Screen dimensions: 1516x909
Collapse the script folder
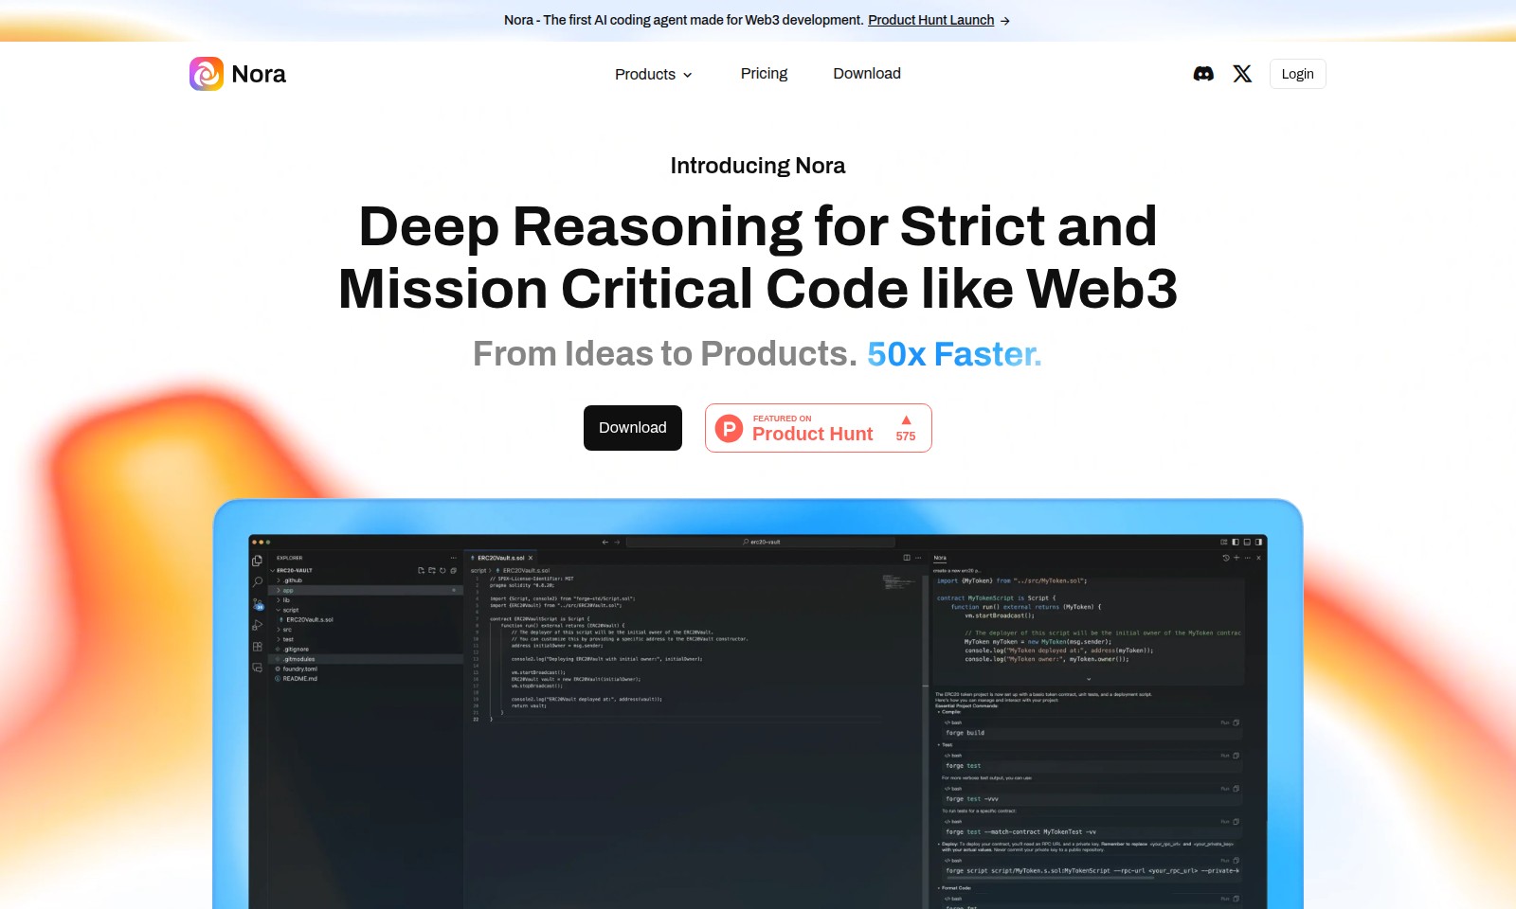click(x=278, y=610)
